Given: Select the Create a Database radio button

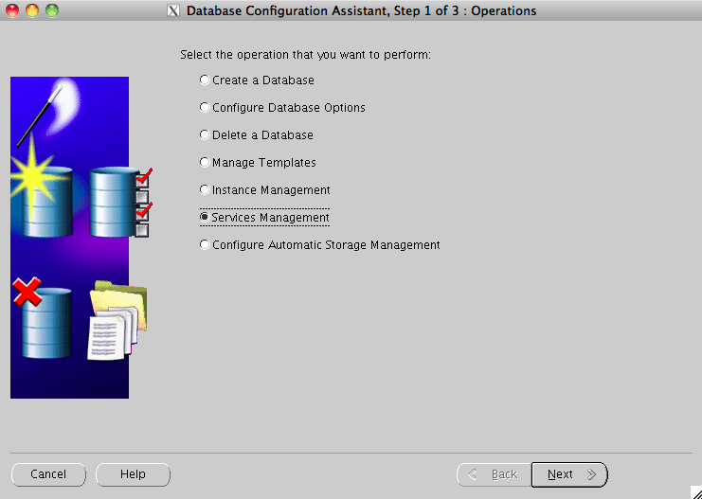Looking at the screenshot, I should click(x=205, y=80).
